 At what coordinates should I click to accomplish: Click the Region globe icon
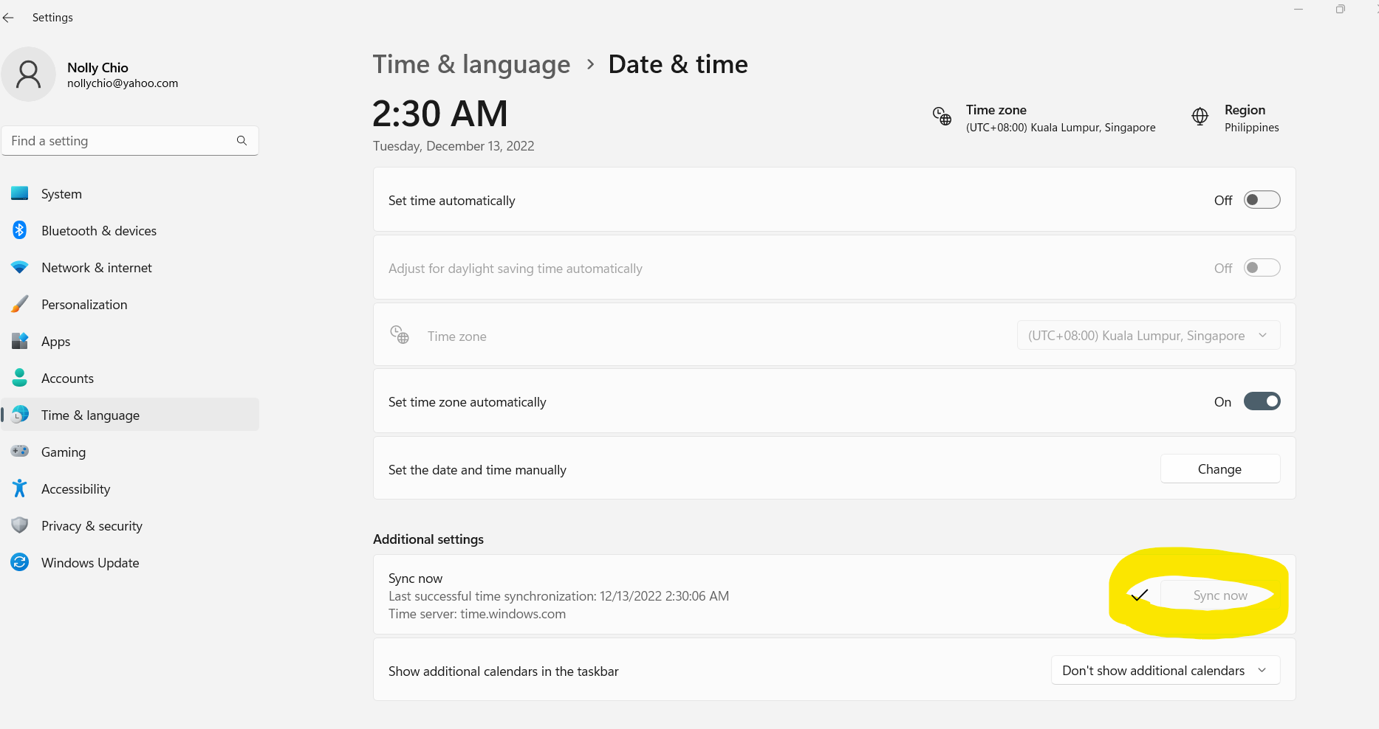(1200, 117)
